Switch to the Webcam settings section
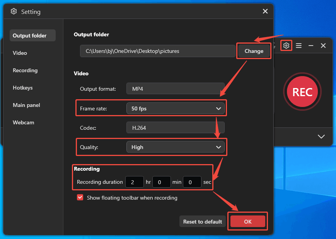 23,122
